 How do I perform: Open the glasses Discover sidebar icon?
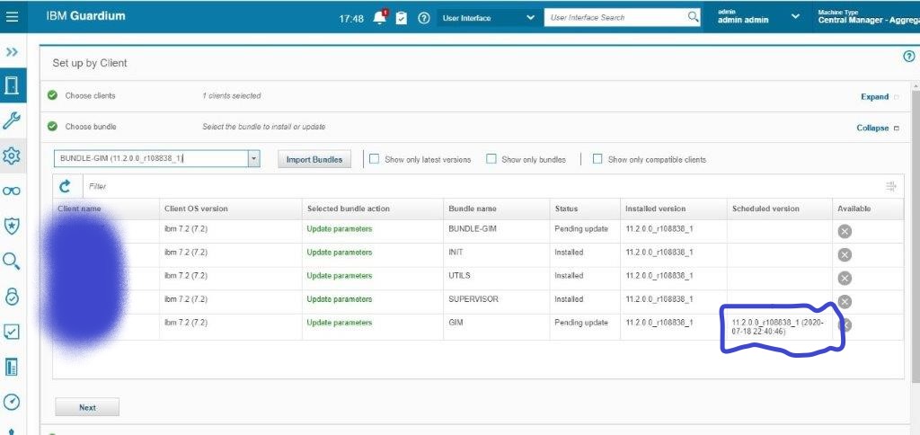(12, 191)
